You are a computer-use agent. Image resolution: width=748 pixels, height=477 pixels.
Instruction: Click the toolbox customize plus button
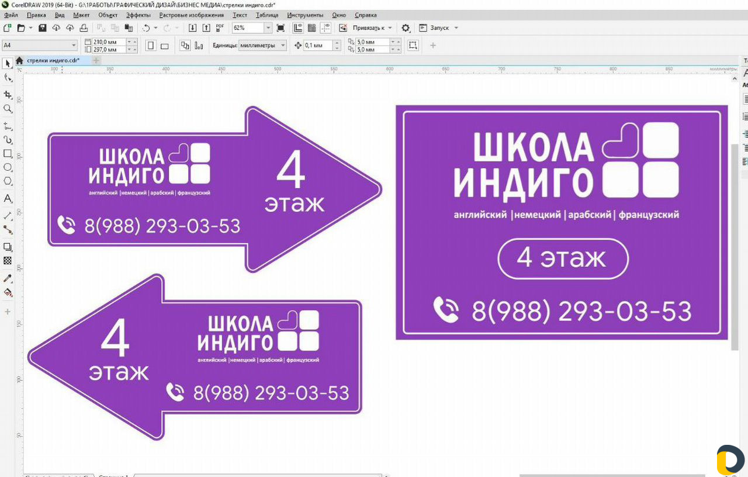[x=8, y=312]
